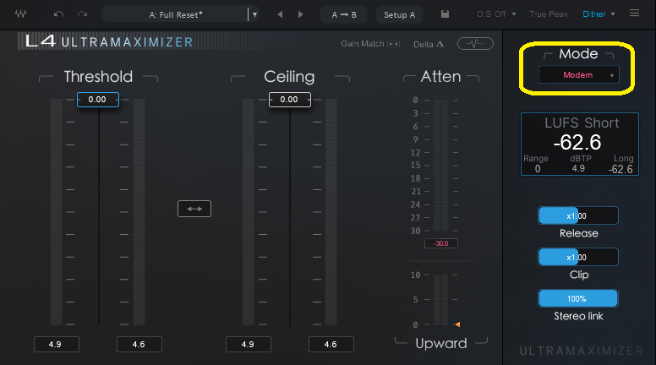
Task: Click the A to B copy button
Action: pos(343,14)
